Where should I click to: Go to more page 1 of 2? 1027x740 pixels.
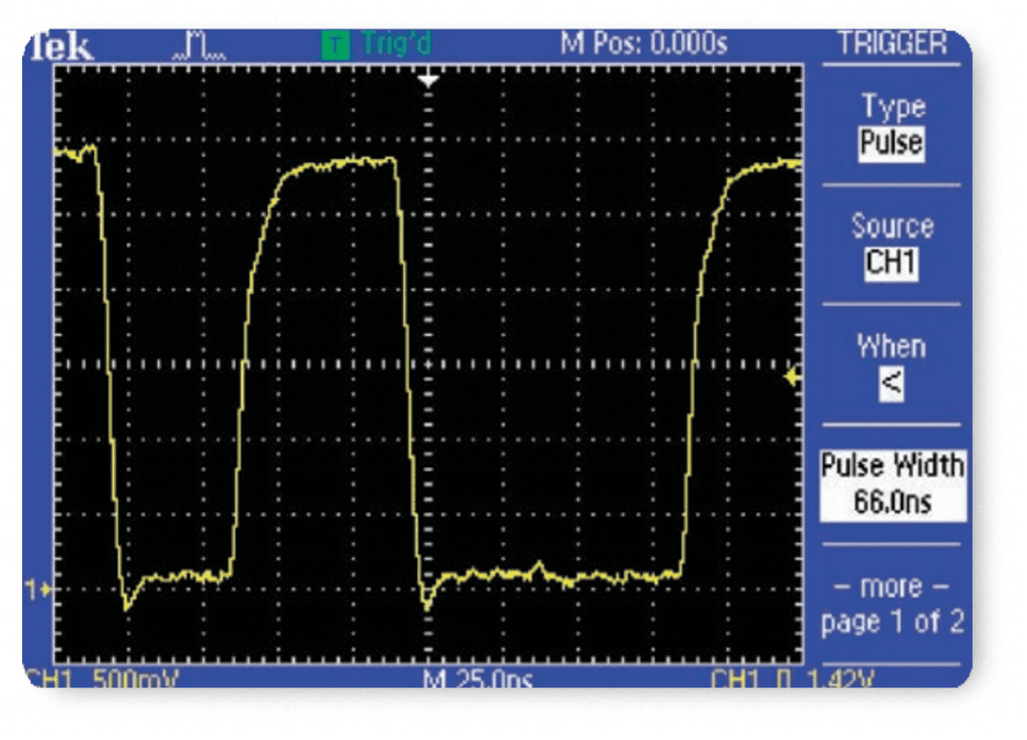click(892, 605)
